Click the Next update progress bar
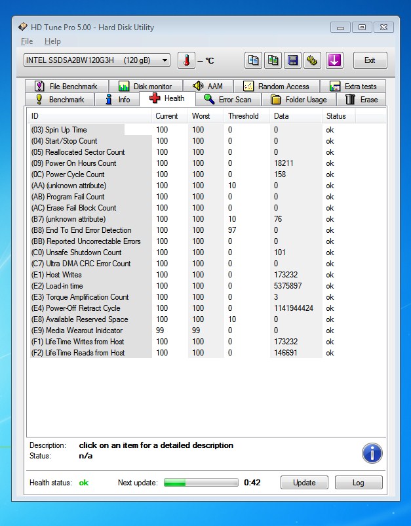This screenshot has width=411, height=526. [201, 483]
